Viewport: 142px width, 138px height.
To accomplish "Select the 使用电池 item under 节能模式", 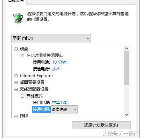I will click(41, 103).
